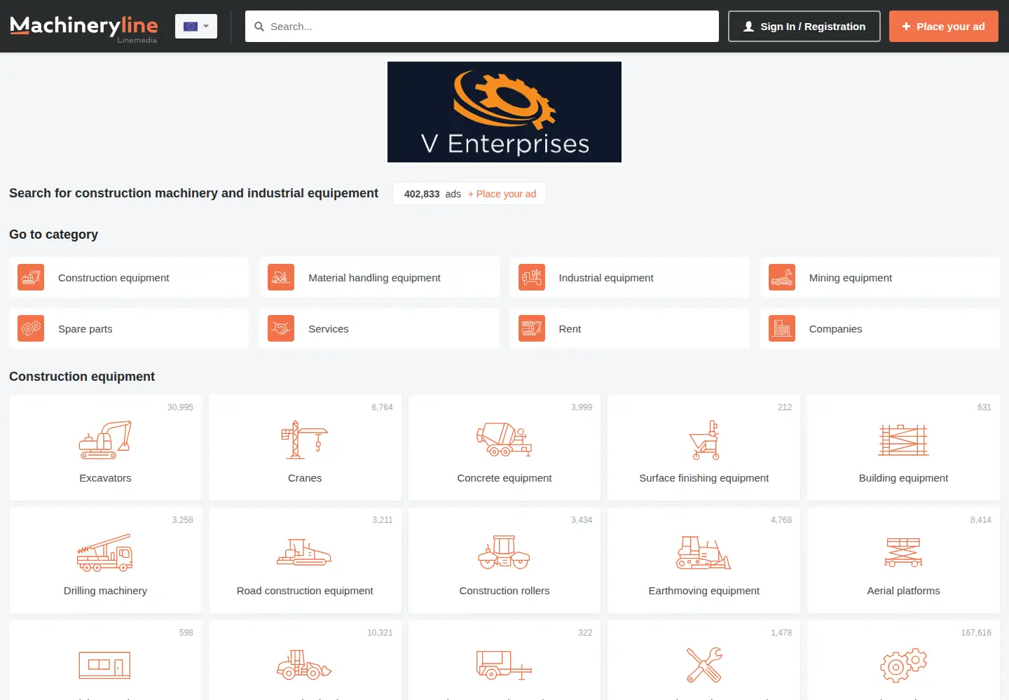Select the Concrete equipment label
This screenshot has width=1009, height=700.
(504, 478)
